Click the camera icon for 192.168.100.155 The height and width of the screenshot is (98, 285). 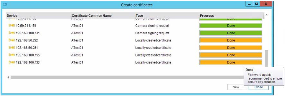point(12,55)
